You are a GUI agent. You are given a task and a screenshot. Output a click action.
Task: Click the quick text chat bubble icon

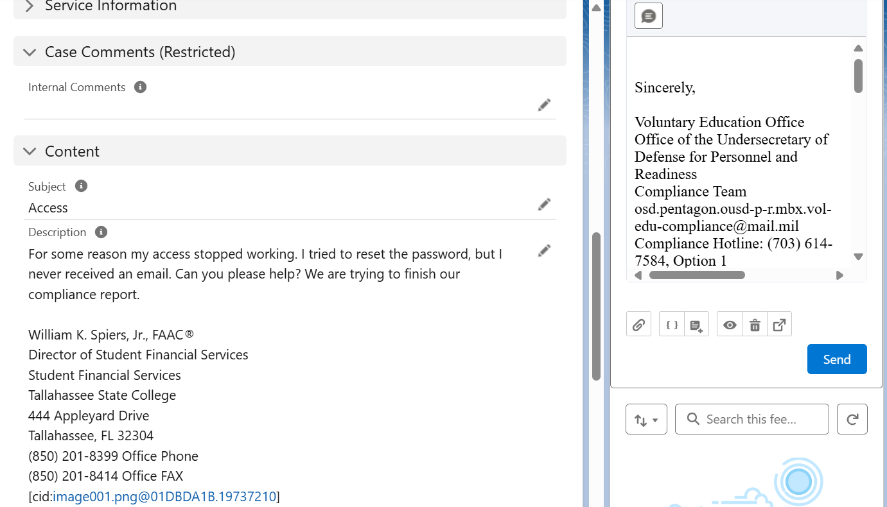click(x=649, y=16)
